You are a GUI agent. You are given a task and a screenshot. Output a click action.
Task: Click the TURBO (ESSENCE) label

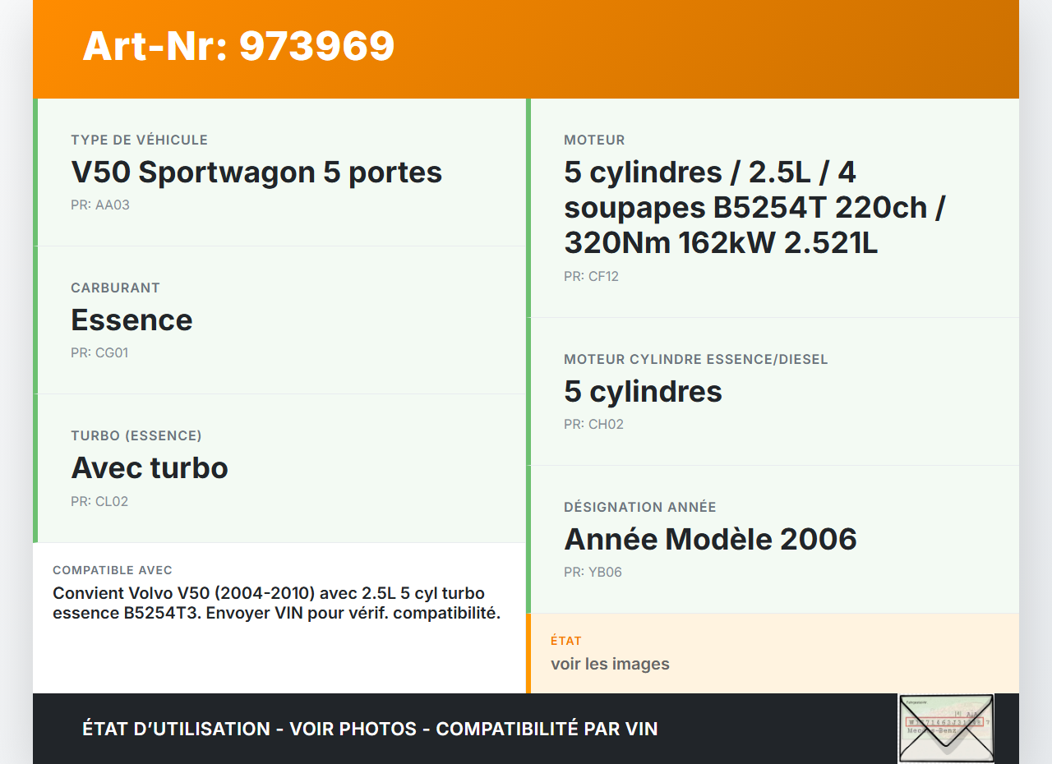[x=136, y=436]
